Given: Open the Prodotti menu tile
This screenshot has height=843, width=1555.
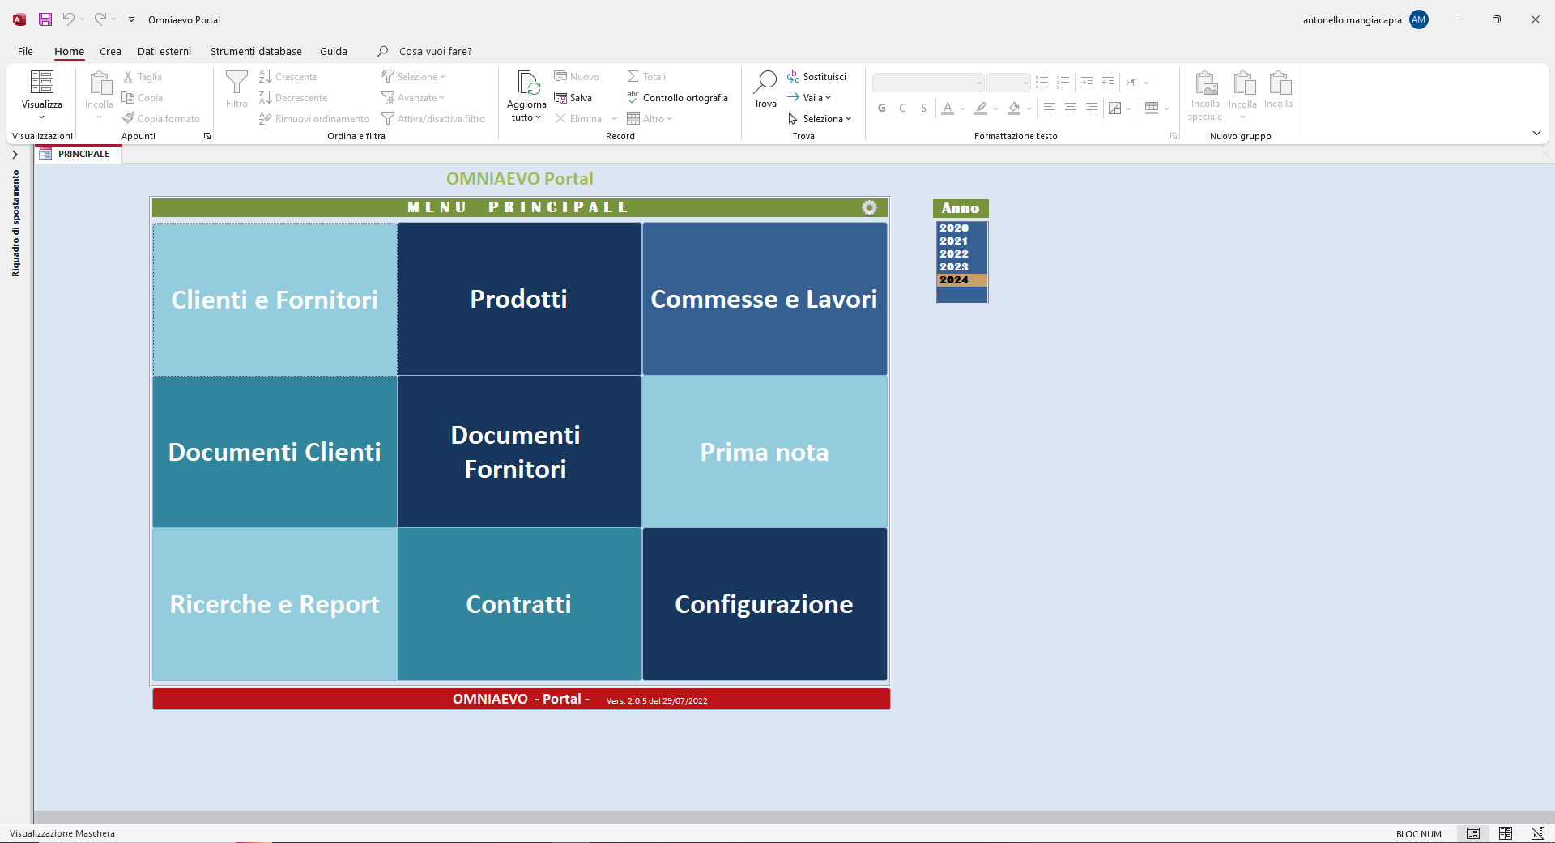Looking at the screenshot, I should coord(519,299).
